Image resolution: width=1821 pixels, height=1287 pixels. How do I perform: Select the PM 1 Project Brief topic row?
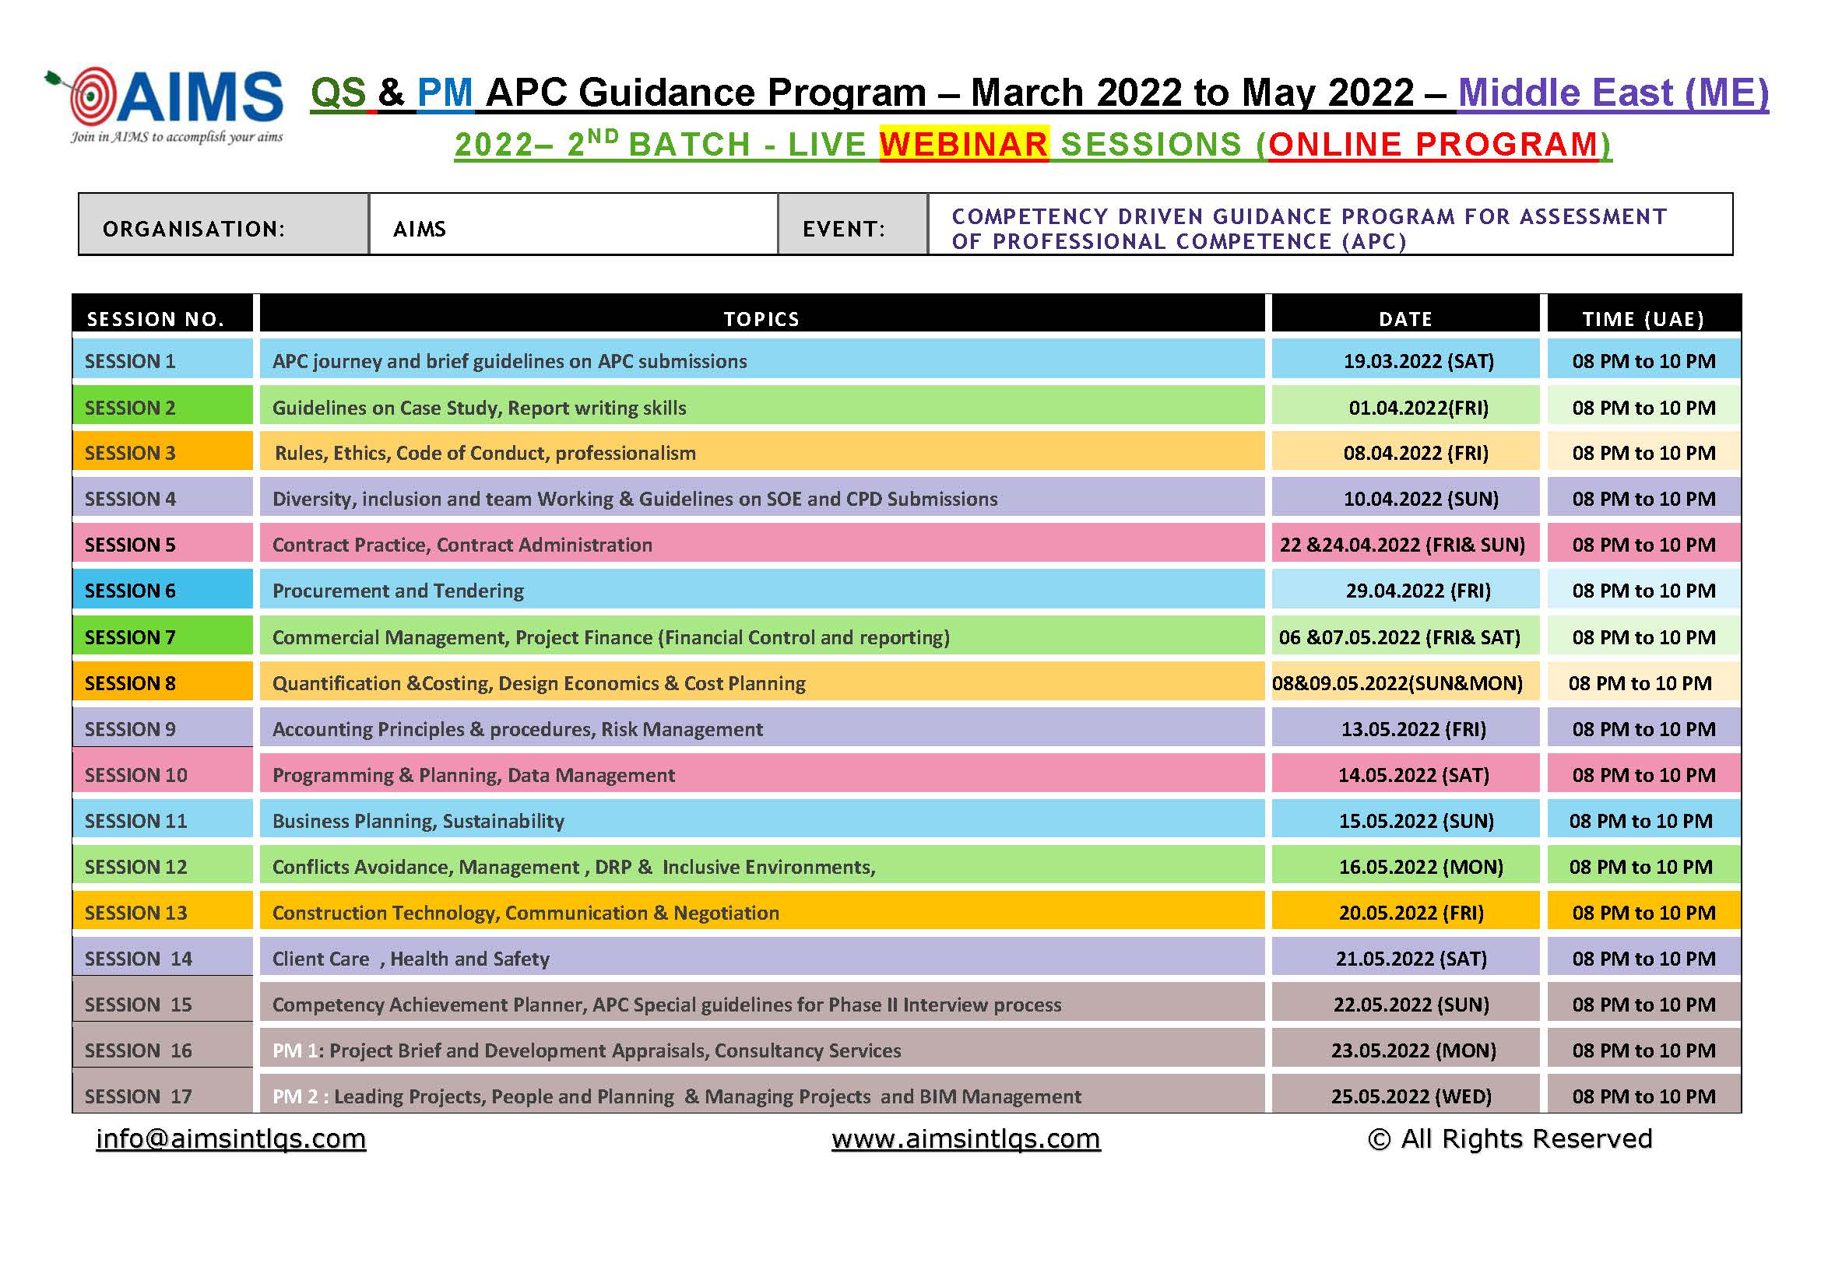pyautogui.click(x=587, y=1050)
